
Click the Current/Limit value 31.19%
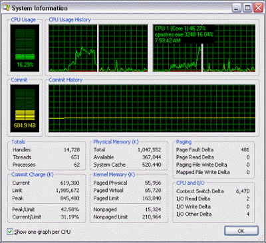point(70,217)
